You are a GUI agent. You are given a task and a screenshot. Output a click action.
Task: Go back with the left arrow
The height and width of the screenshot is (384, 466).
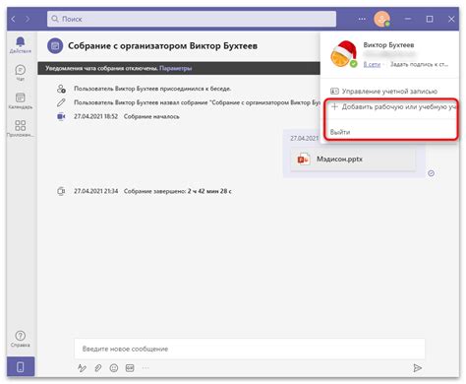pyautogui.click(x=13, y=19)
